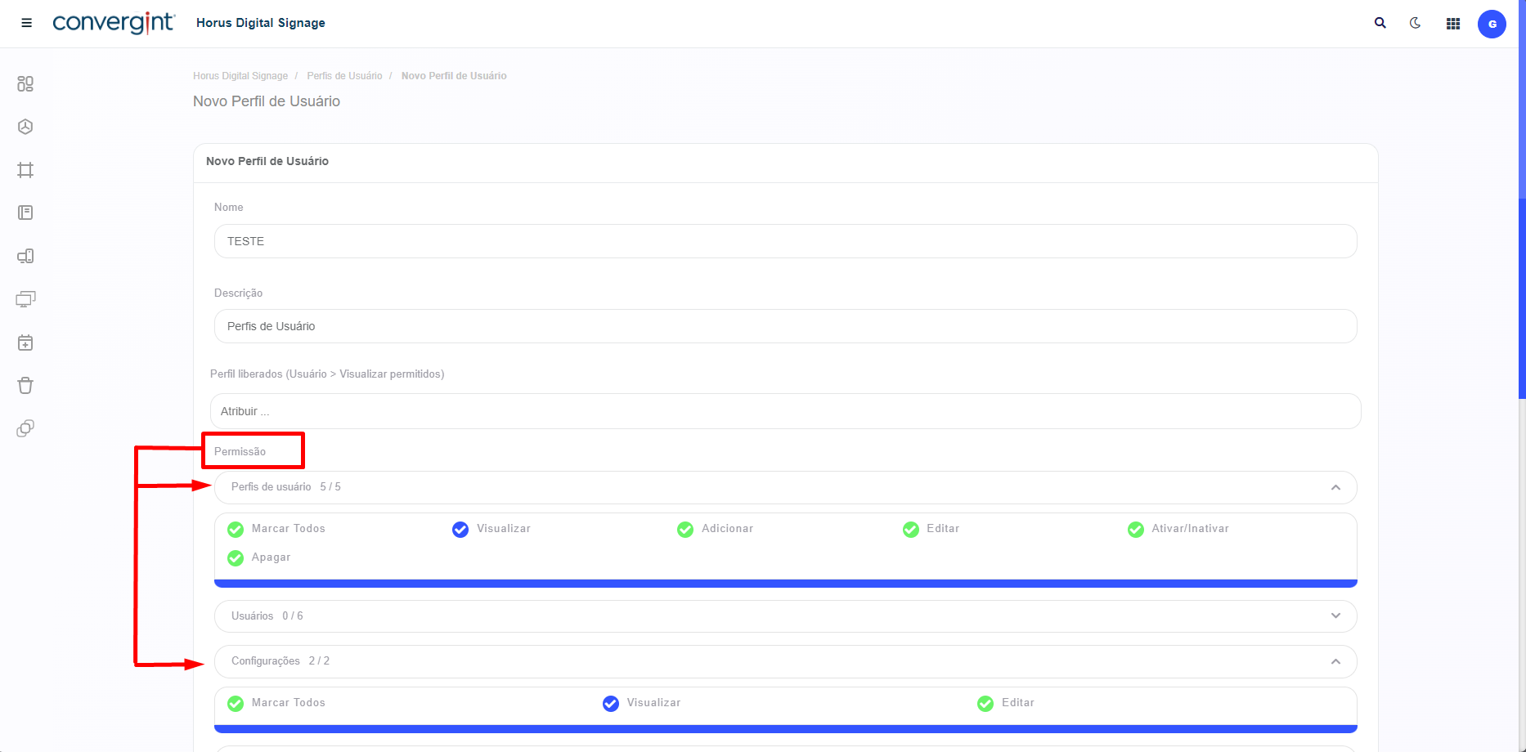Toggle the Ativar/Inativar permission checkbox

point(1136,530)
